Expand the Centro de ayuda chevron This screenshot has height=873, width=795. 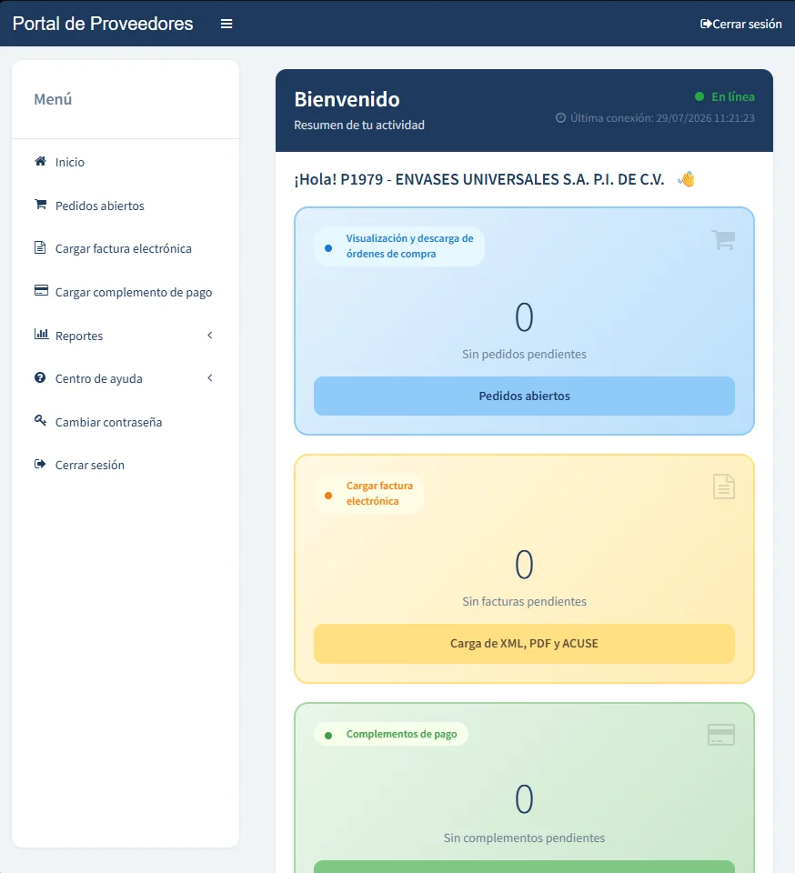[x=210, y=378]
